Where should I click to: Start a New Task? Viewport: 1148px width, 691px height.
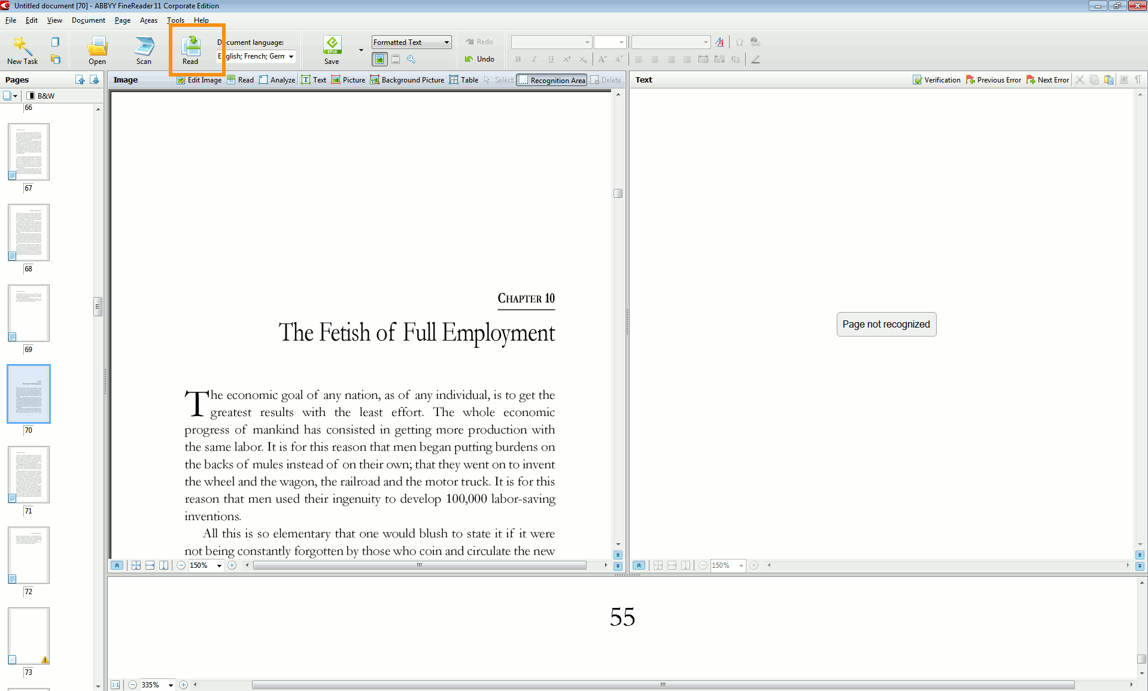click(22, 50)
